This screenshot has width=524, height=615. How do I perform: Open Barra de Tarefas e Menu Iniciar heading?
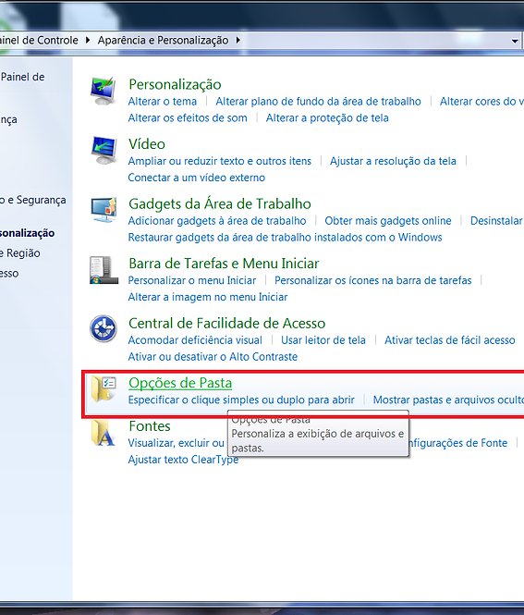(x=224, y=264)
